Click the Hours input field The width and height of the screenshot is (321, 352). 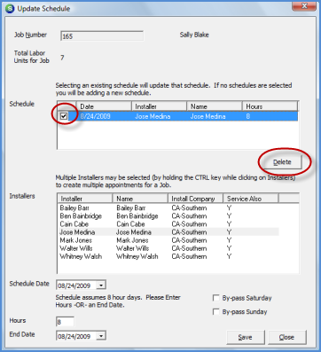point(65,322)
